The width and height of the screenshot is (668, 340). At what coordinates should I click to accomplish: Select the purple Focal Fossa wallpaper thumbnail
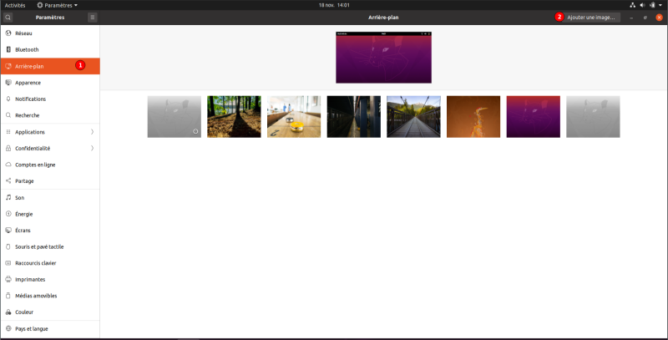pyautogui.click(x=534, y=117)
